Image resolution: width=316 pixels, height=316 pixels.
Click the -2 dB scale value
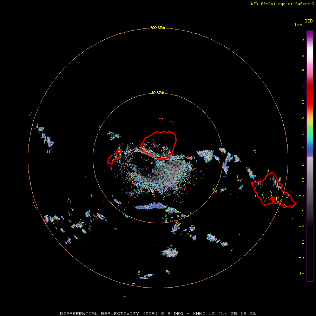tap(302, 180)
